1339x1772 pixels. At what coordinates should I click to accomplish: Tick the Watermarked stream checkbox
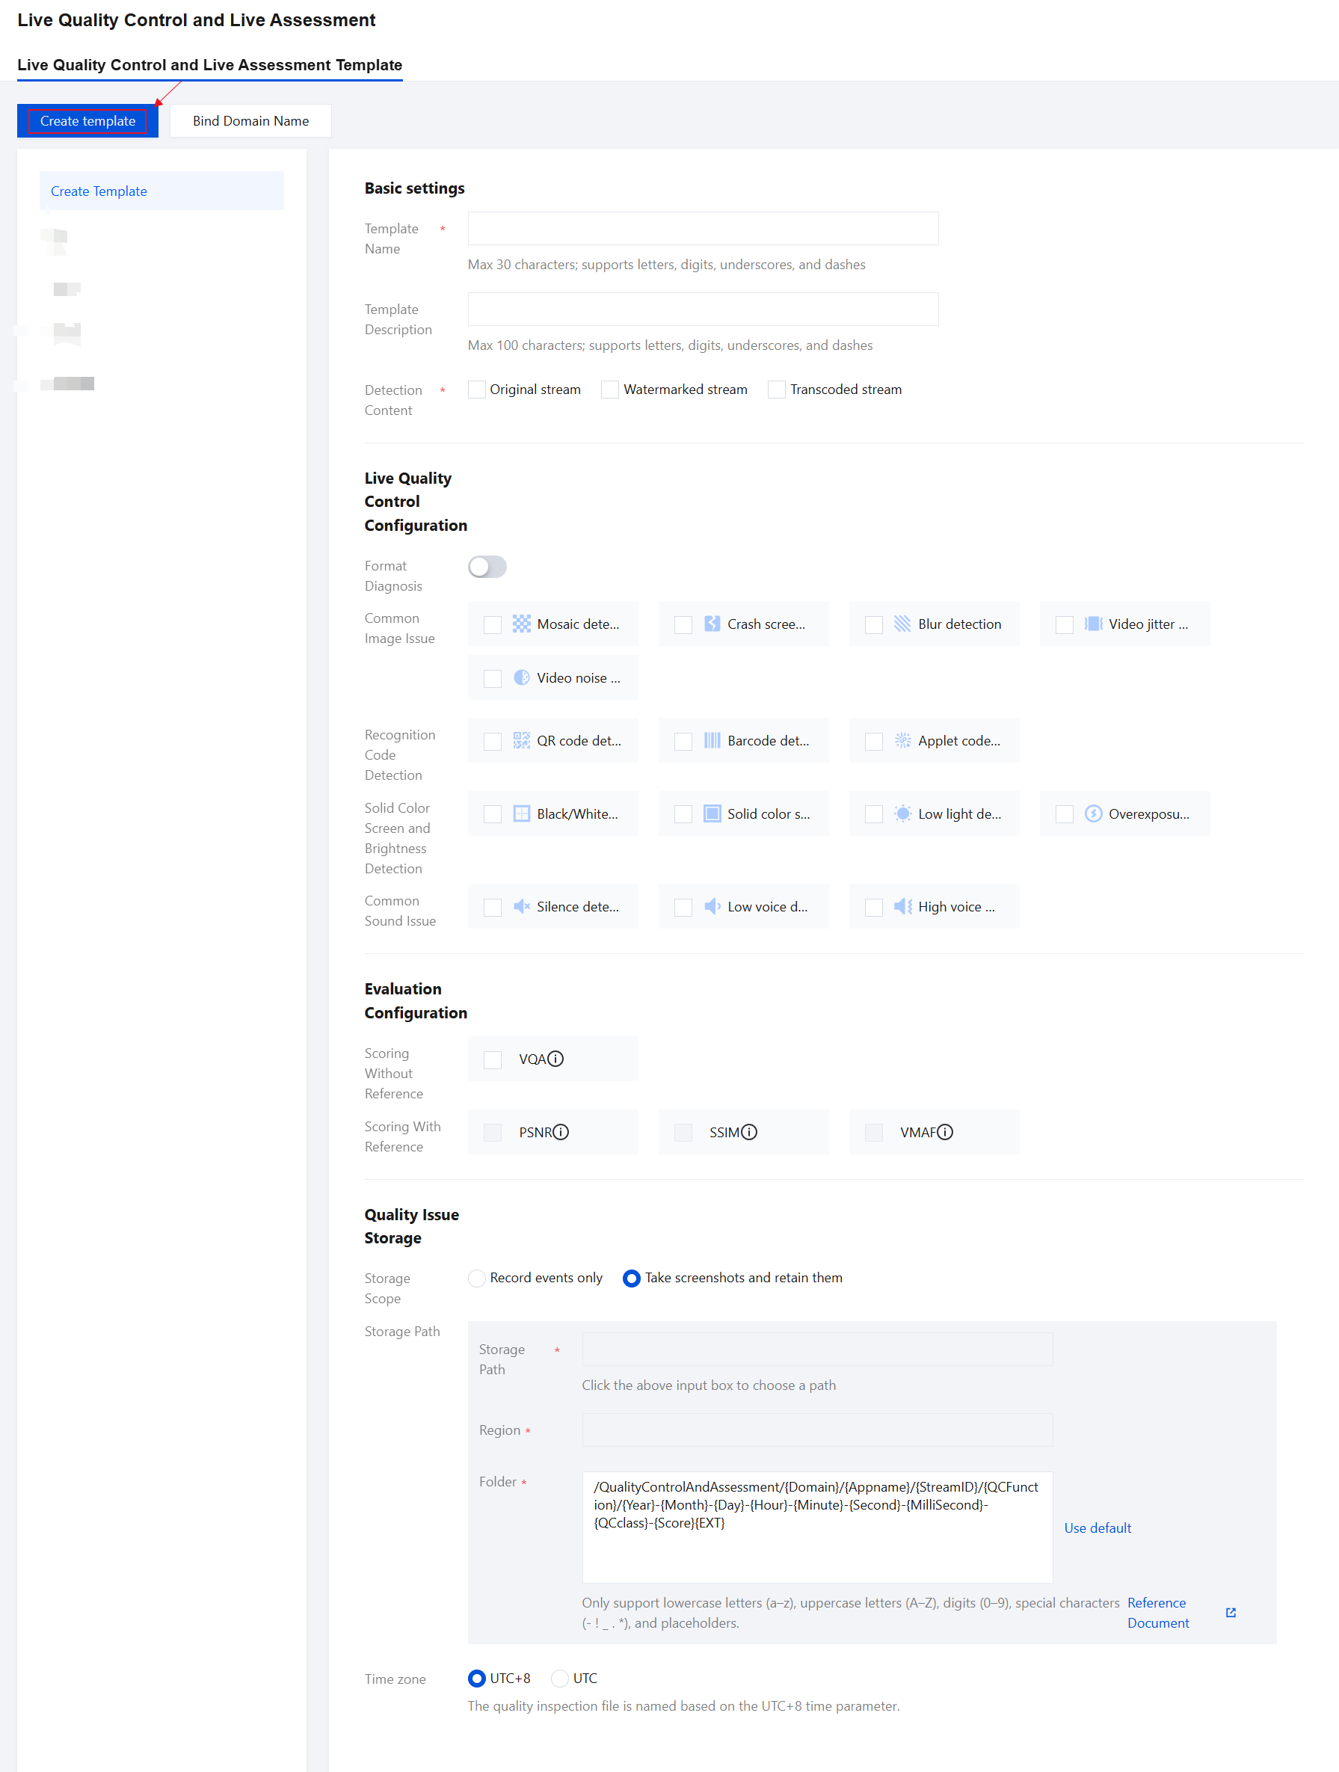610,390
